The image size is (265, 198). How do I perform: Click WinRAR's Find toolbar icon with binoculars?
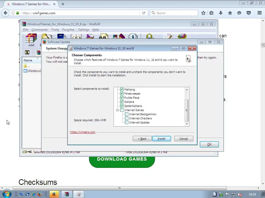point(103,36)
